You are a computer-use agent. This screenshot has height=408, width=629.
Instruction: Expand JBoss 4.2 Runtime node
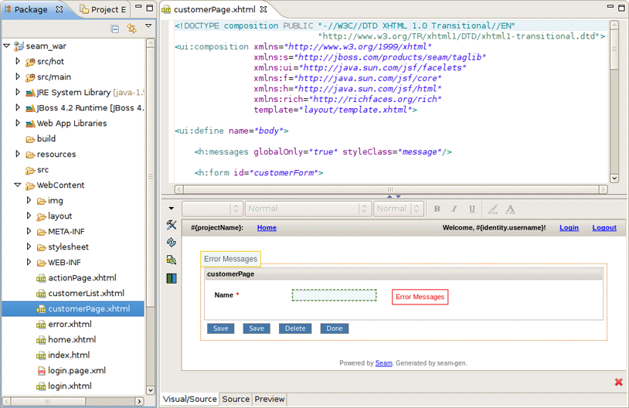18,107
